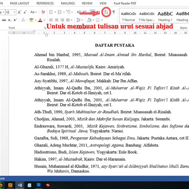Click the Sort A-Z paragraph icon
Viewport: 189px width, 189px height.
tap(106, 12)
